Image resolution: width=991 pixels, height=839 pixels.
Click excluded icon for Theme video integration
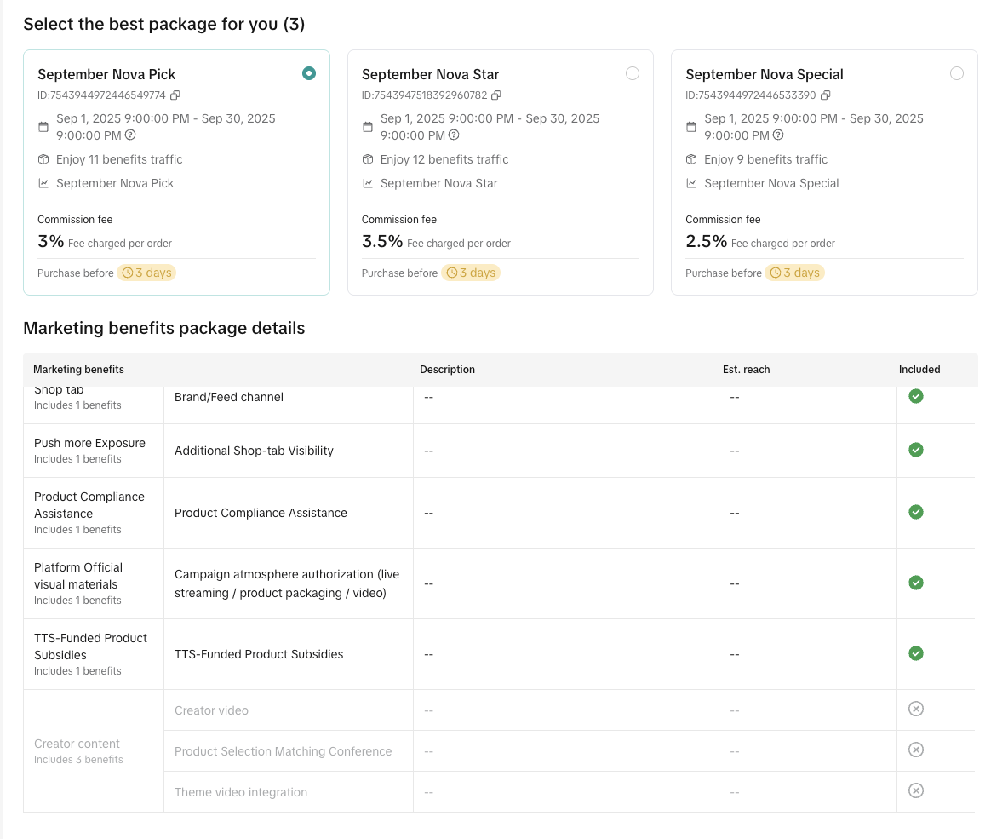[x=915, y=791]
